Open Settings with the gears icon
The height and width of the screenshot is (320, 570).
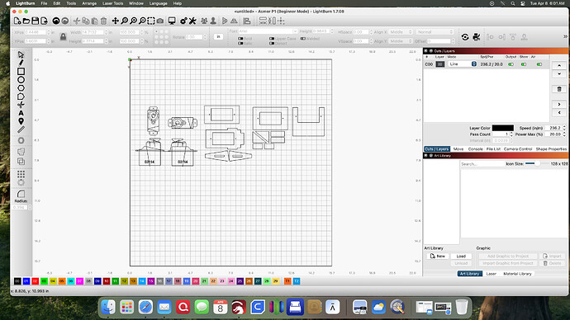coord(183,21)
